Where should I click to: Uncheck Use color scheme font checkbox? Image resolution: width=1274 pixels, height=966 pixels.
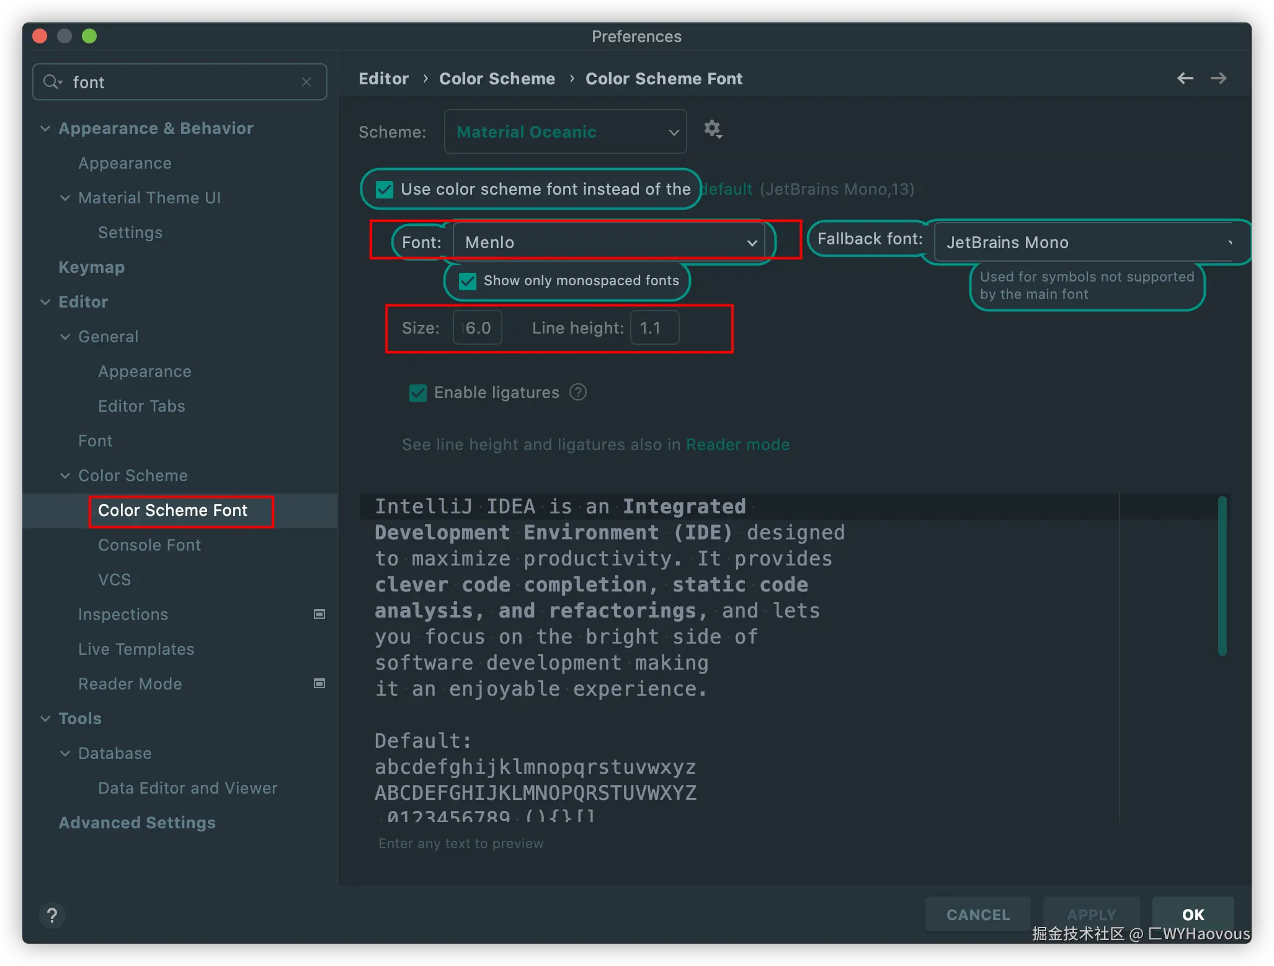[x=385, y=189]
